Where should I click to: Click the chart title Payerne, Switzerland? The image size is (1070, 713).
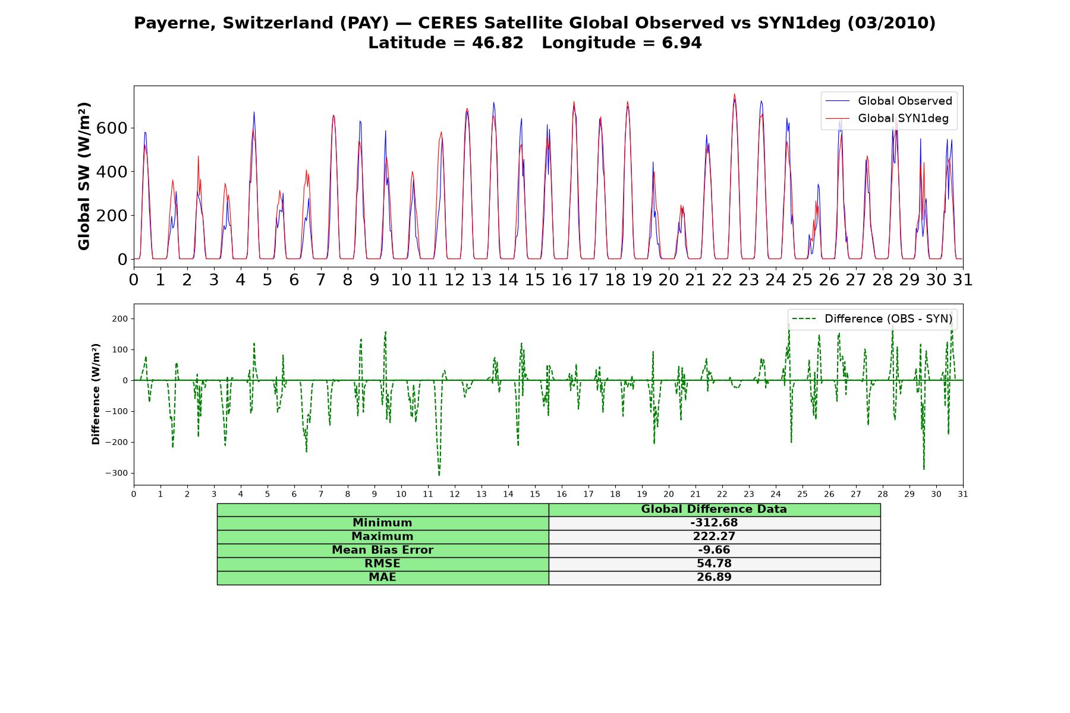pos(534,23)
